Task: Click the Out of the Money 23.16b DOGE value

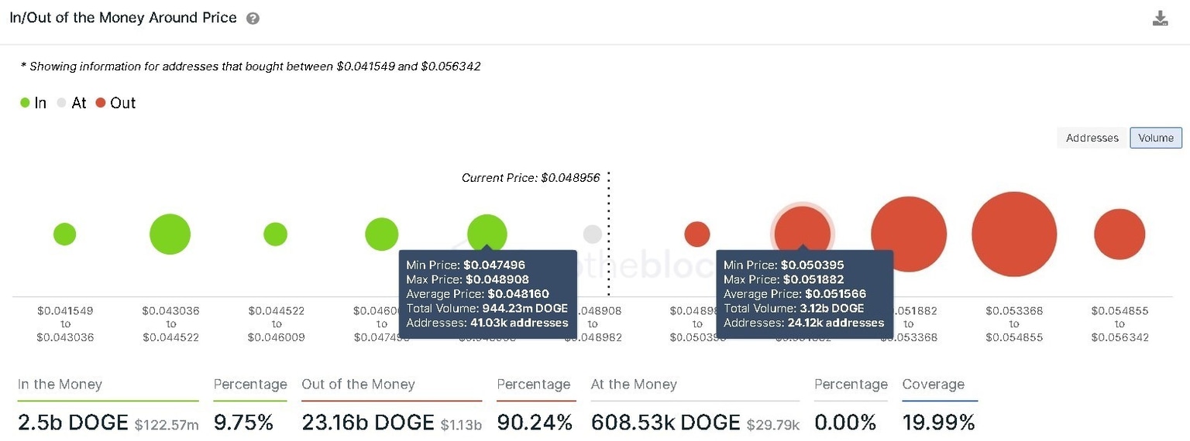Action: [x=368, y=422]
